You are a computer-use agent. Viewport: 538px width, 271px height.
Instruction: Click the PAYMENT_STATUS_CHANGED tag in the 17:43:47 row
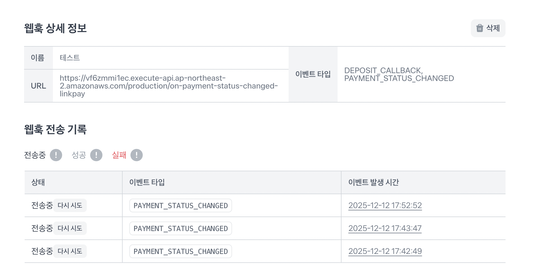181,229
